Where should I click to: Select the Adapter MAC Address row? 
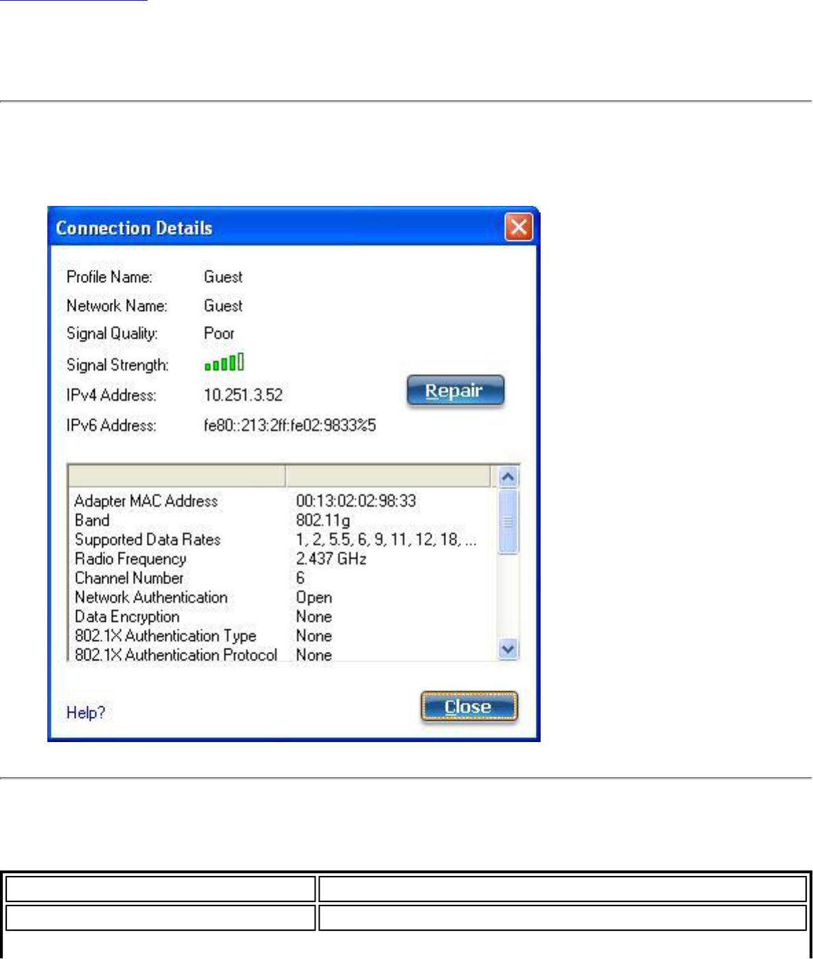coord(281,501)
